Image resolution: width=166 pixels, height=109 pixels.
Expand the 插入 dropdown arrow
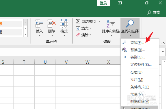pyautogui.click(x=40, y=35)
